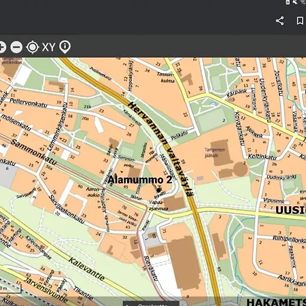Click the Sarvijaakonkatu street label
The image size is (306, 306).
coord(67,209)
